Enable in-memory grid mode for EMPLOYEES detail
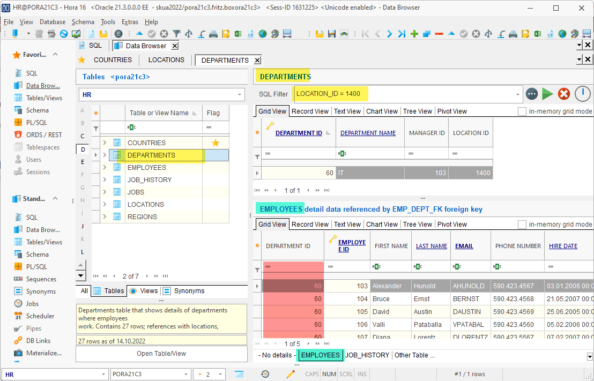This screenshot has width=594, height=381. 522,225
